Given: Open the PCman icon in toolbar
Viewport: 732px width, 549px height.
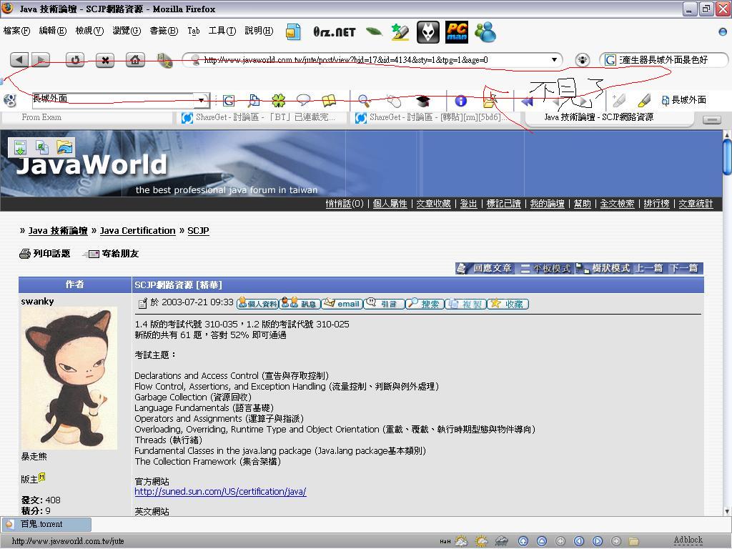Looking at the screenshot, I should [x=456, y=32].
